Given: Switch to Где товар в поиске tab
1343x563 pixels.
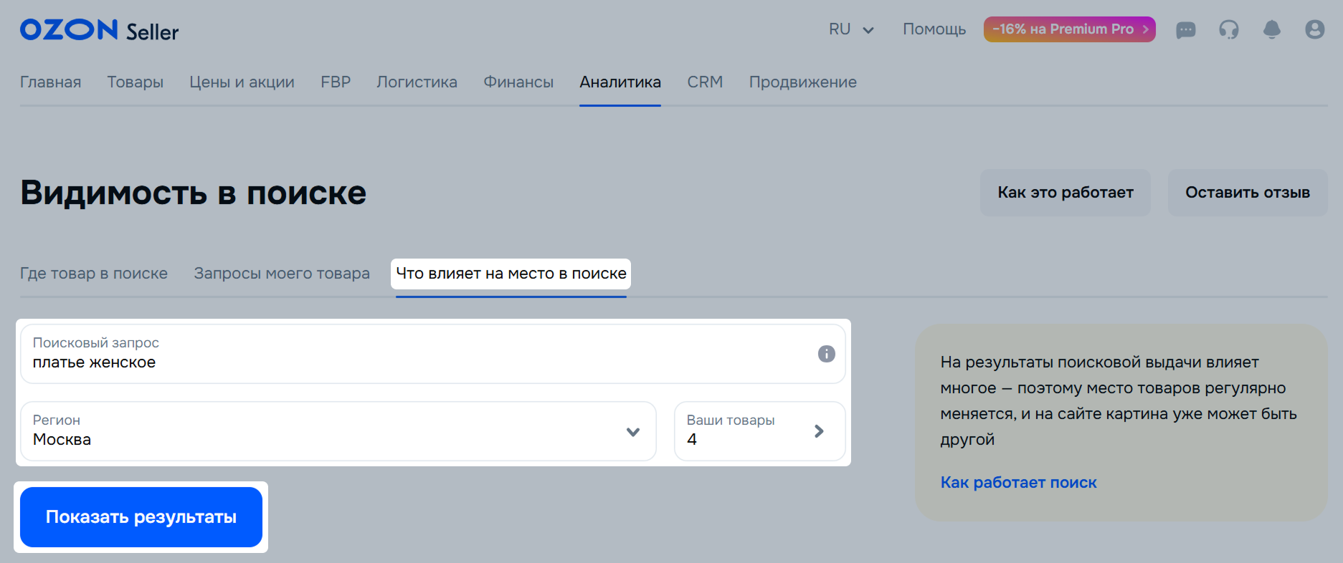Looking at the screenshot, I should point(94,274).
